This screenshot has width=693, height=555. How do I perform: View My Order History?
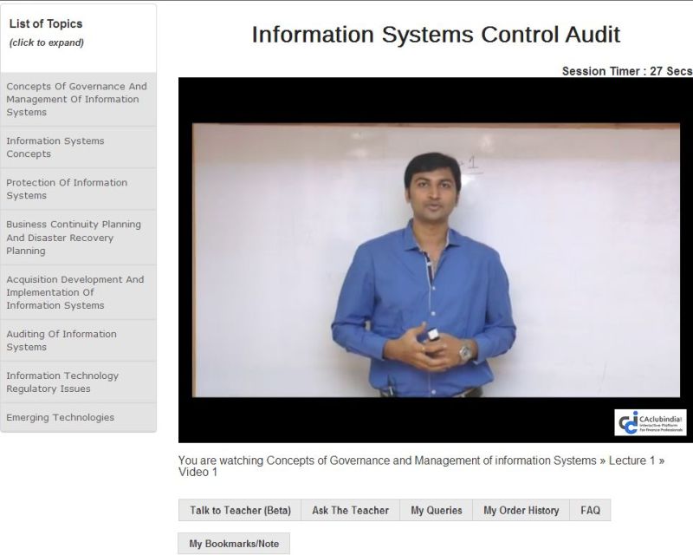521,510
